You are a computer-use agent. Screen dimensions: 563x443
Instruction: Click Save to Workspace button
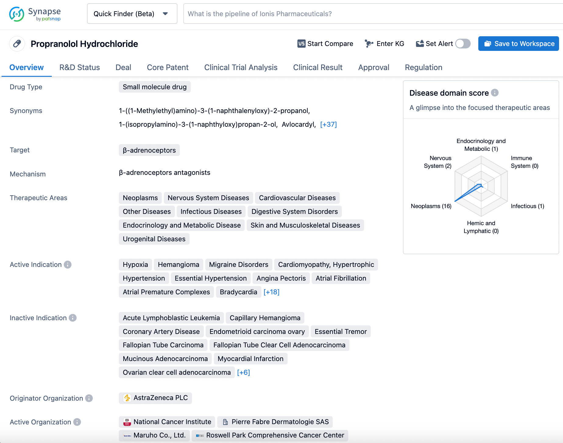[x=518, y=44]
